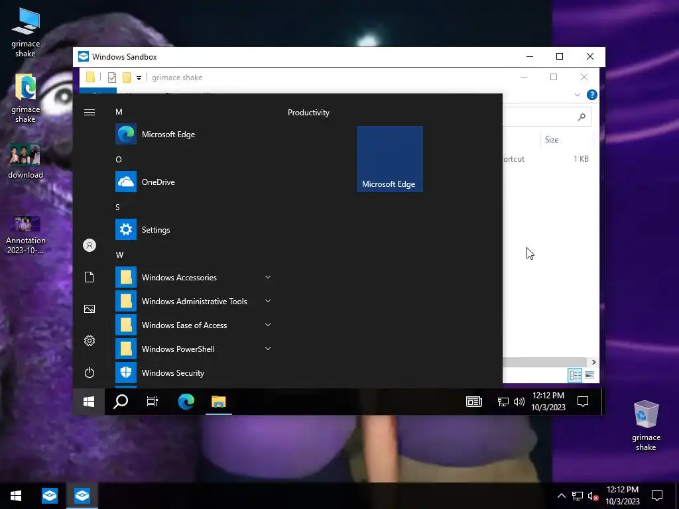Open Windows Security from the app list
Screen dimensions: 679x509
click(x=194, y=372)
